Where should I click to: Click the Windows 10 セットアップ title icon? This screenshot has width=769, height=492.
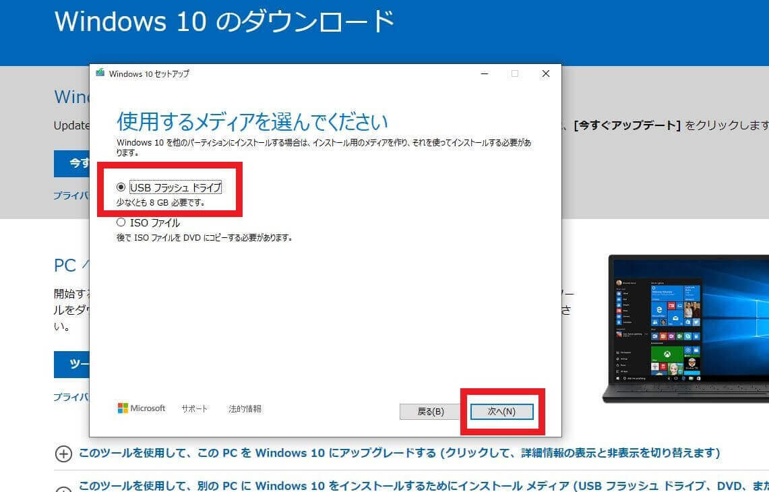[x=100, y=73]
